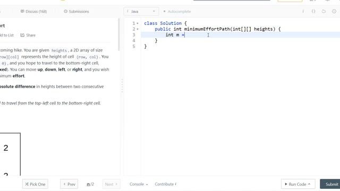Click the bold word 'effort' in description

point(19,76)
